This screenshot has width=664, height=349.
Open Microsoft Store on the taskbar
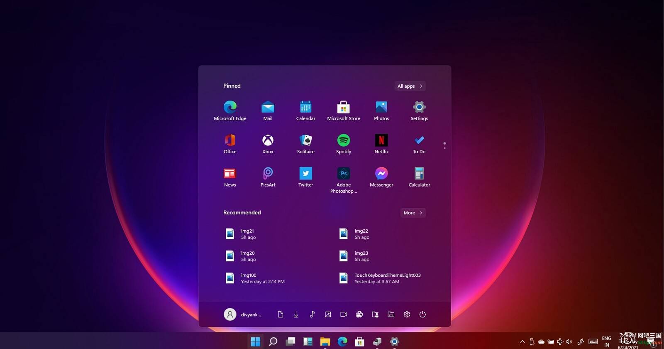point(360,342)
